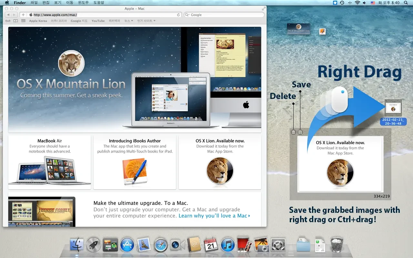Image resolution: width=413 pixels, height=258 pixels.
Task: Click the trash delete icon above grabbed image
Action: click(x=293, y=132)
